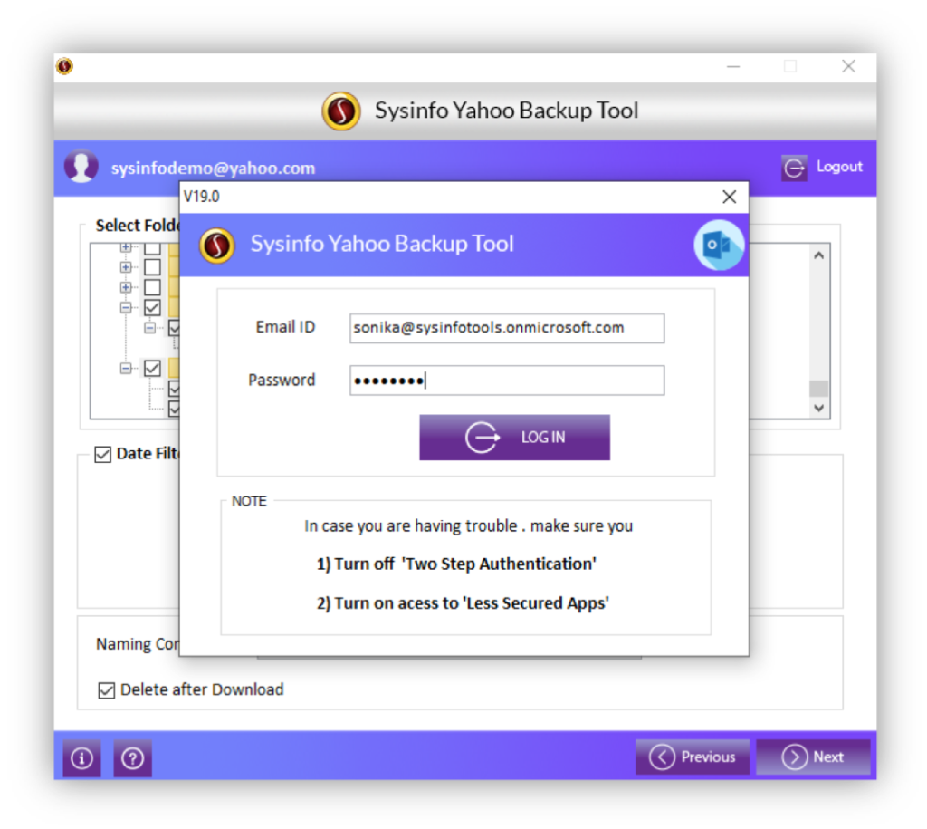Click the "NOTE" group heading
This screenshot has height=829, width=927.
[249, 501]
